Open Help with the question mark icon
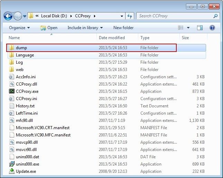This screenshot has width=223, height=178. 212,28
